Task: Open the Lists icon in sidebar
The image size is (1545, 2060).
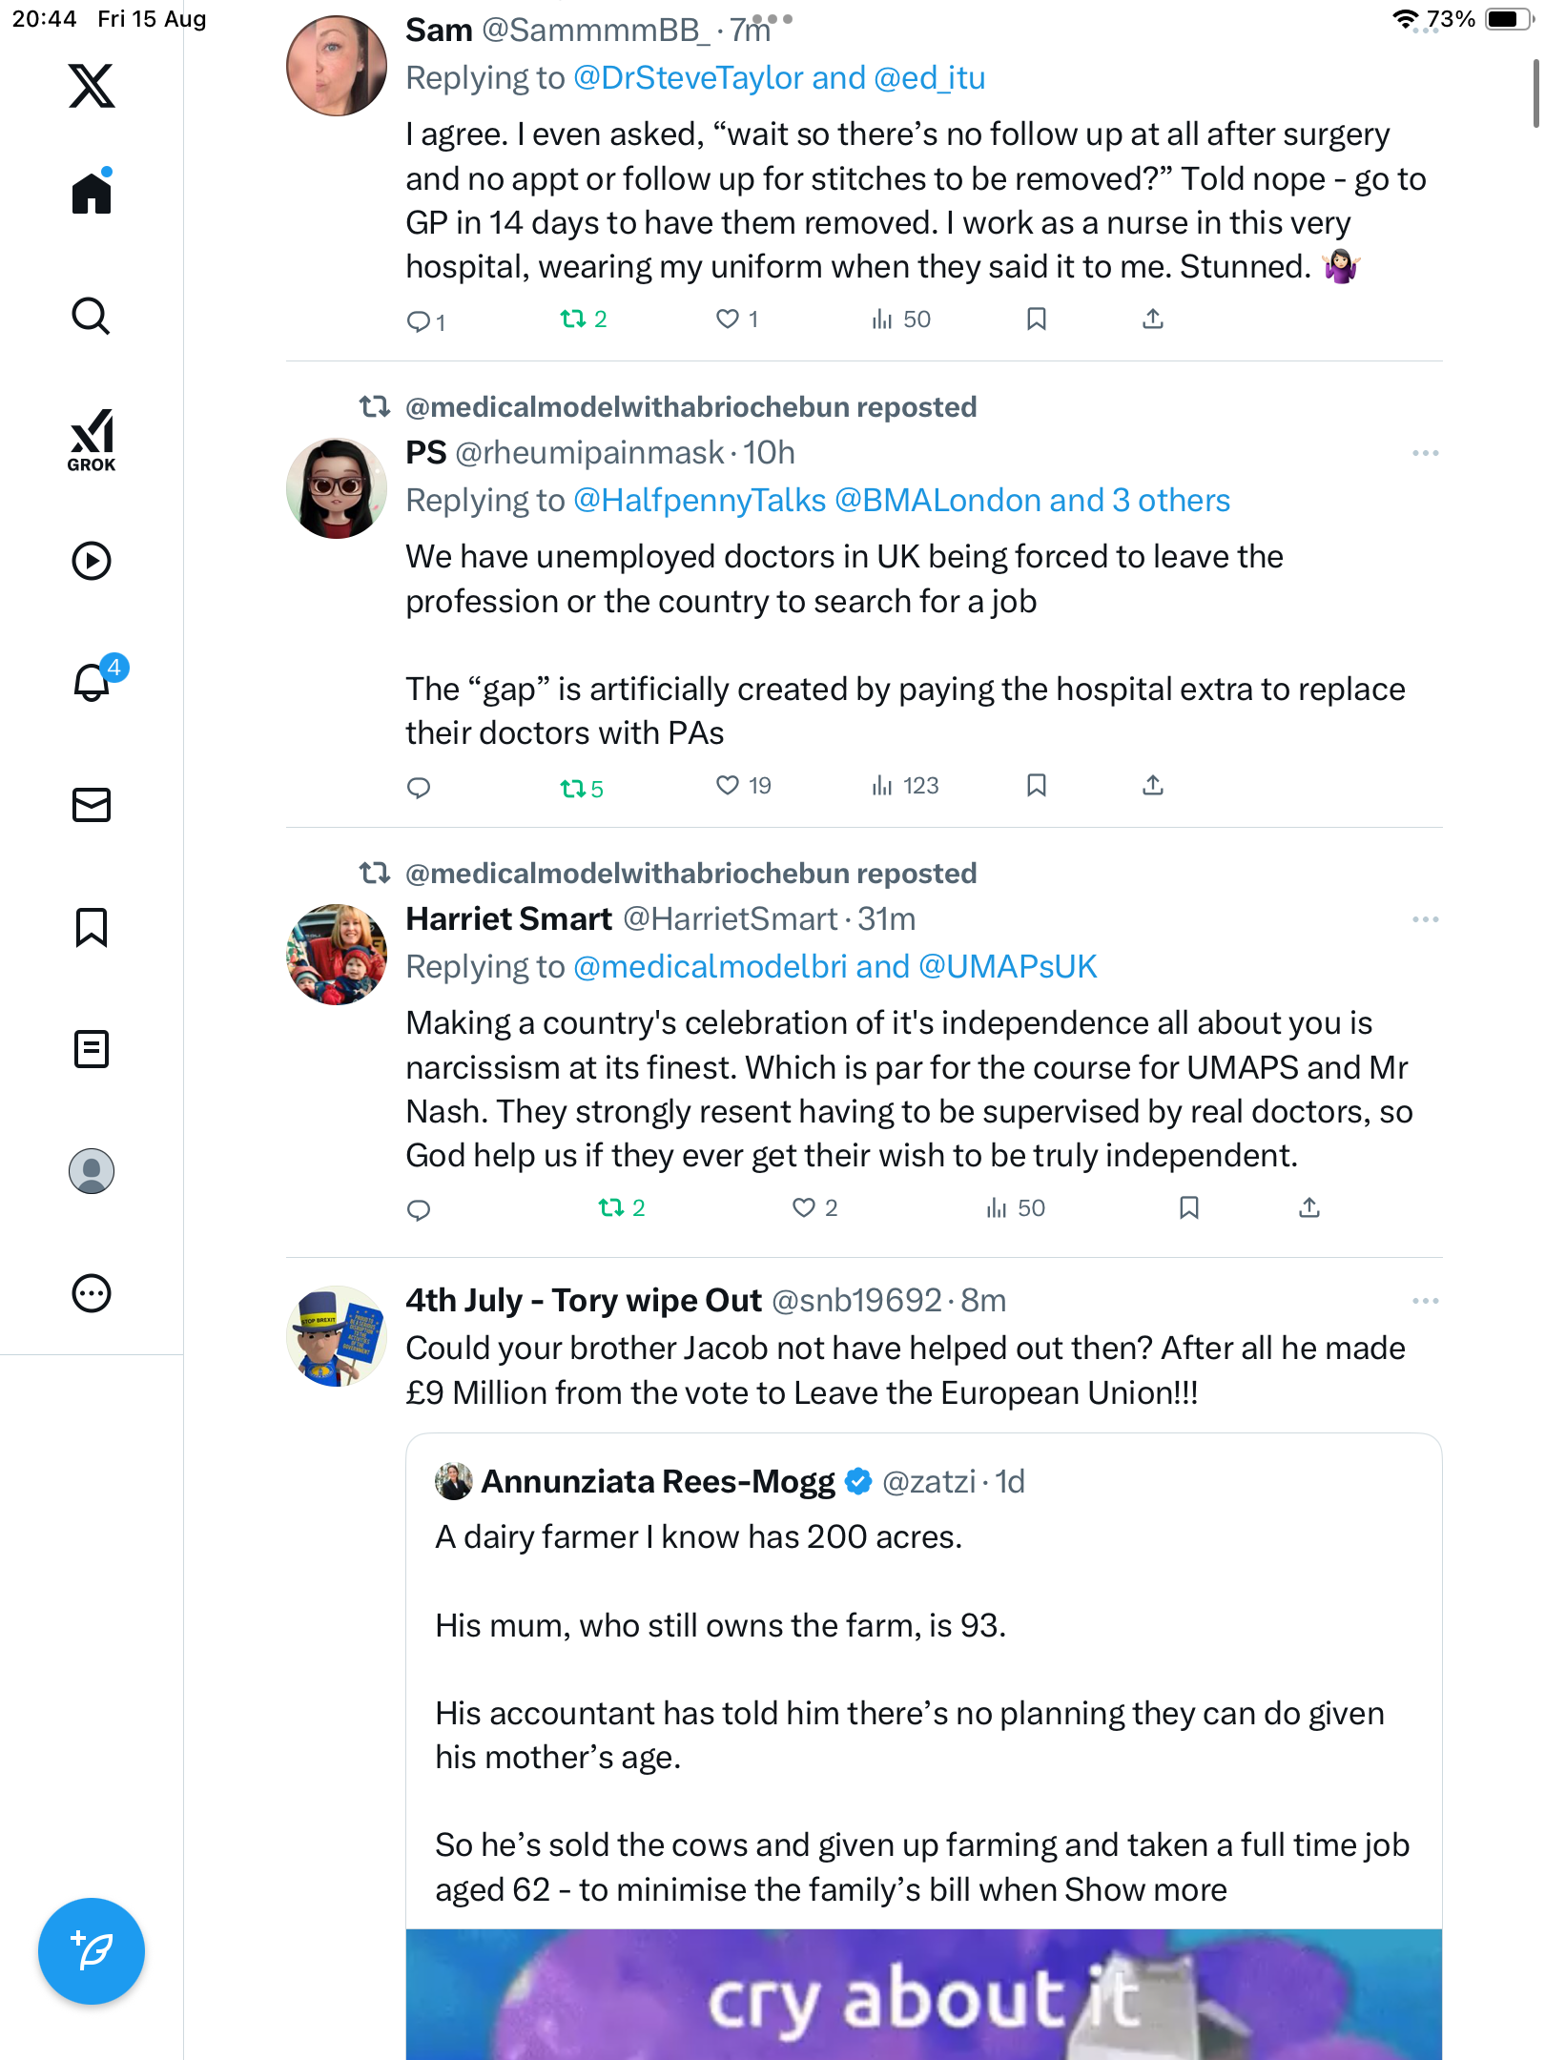Action: pyautogui.click(x=92, y=1049)
